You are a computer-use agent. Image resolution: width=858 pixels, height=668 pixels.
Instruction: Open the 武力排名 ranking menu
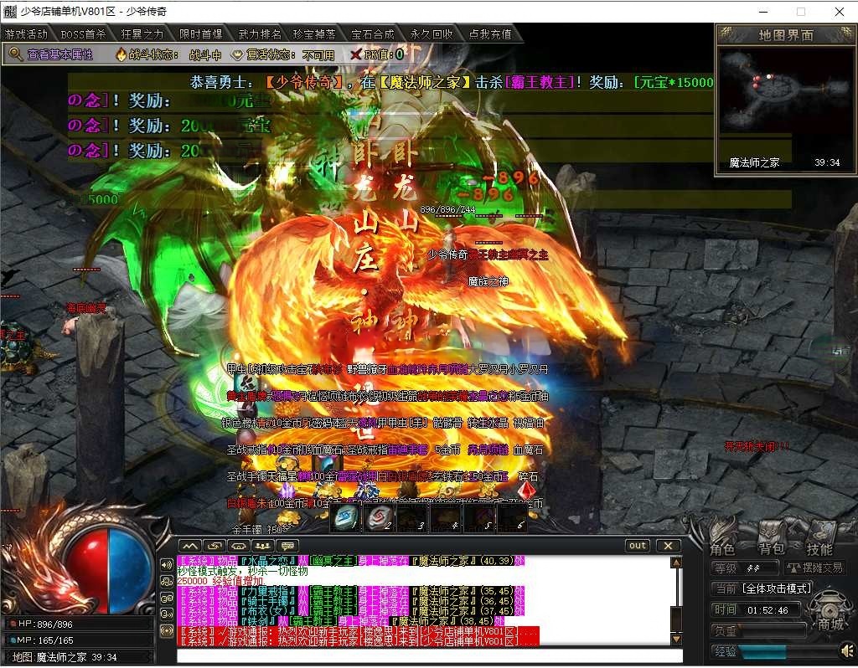point(260,34)
